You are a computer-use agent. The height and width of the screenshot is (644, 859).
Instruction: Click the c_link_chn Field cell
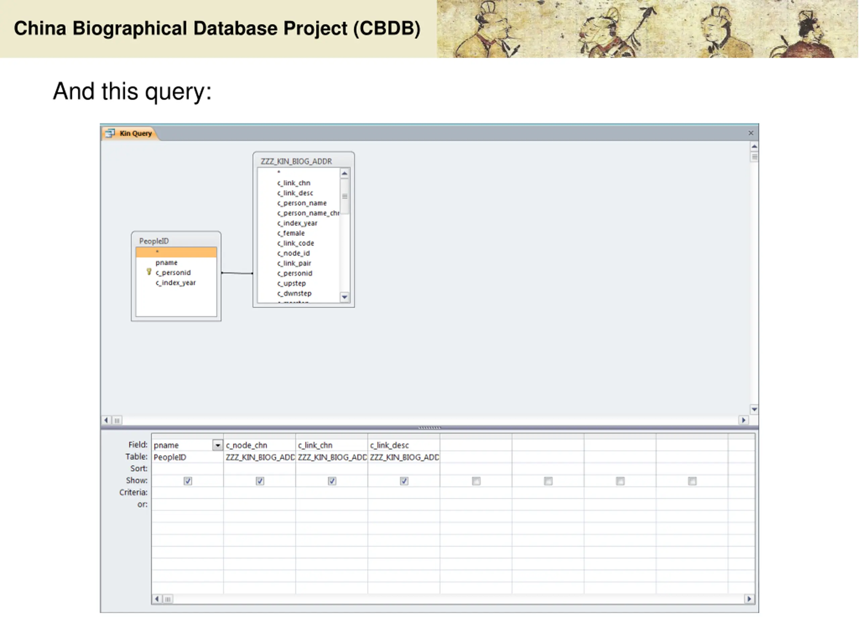332,445
